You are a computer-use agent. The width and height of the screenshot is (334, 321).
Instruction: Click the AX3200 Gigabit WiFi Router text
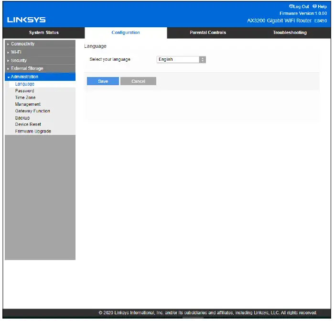(x=279, y=21)
